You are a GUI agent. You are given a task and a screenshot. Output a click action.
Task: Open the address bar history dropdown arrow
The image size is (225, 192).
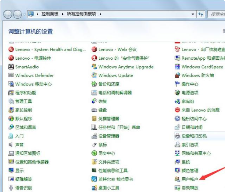(x=193, y=14)
